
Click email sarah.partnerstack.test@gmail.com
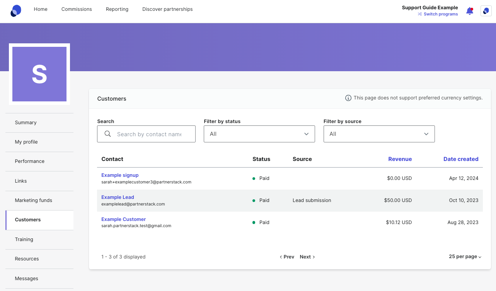pyautogui.click(x=136, y=226)
